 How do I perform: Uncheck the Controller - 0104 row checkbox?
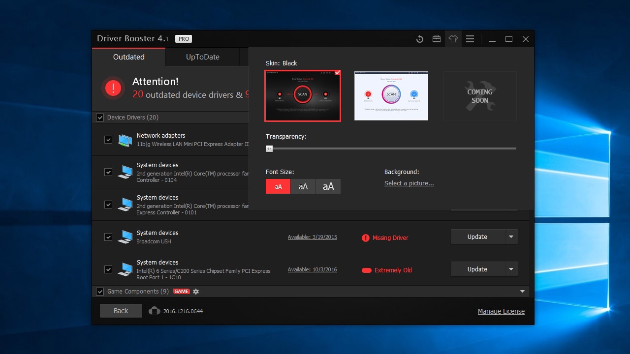coord(108,172)
